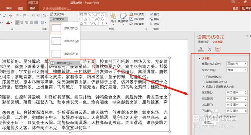251x135 pixels.
Task: Choose 底端对齐 in the align menu
Action: tap(65, 54)
